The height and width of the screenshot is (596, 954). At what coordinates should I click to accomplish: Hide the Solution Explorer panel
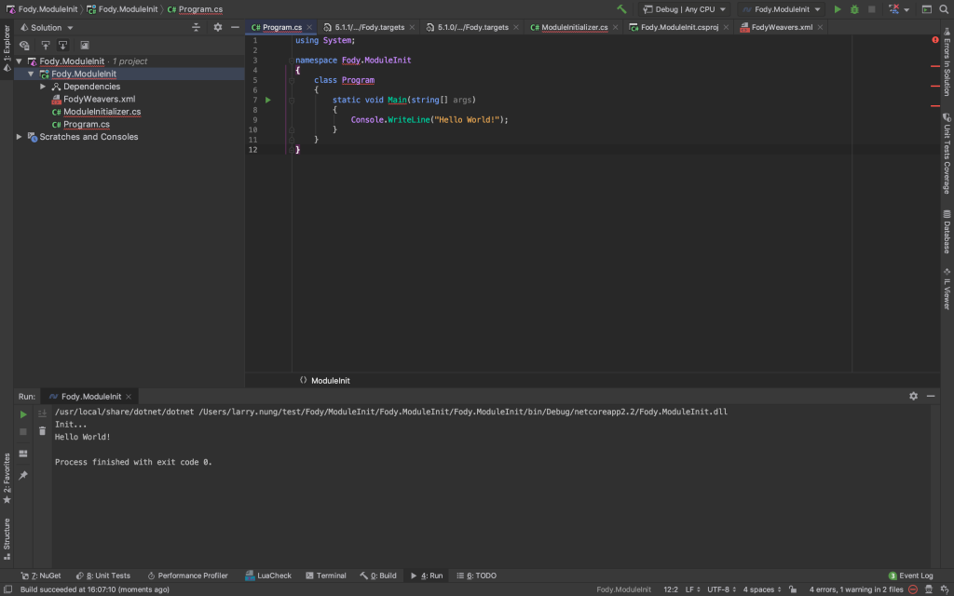click(x=235, y=27)
